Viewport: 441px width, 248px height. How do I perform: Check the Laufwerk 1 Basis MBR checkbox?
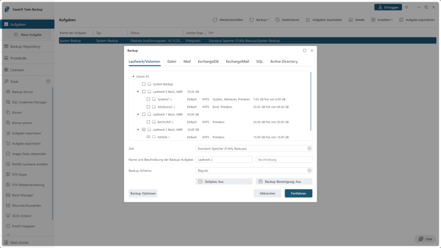coord(144,114)
